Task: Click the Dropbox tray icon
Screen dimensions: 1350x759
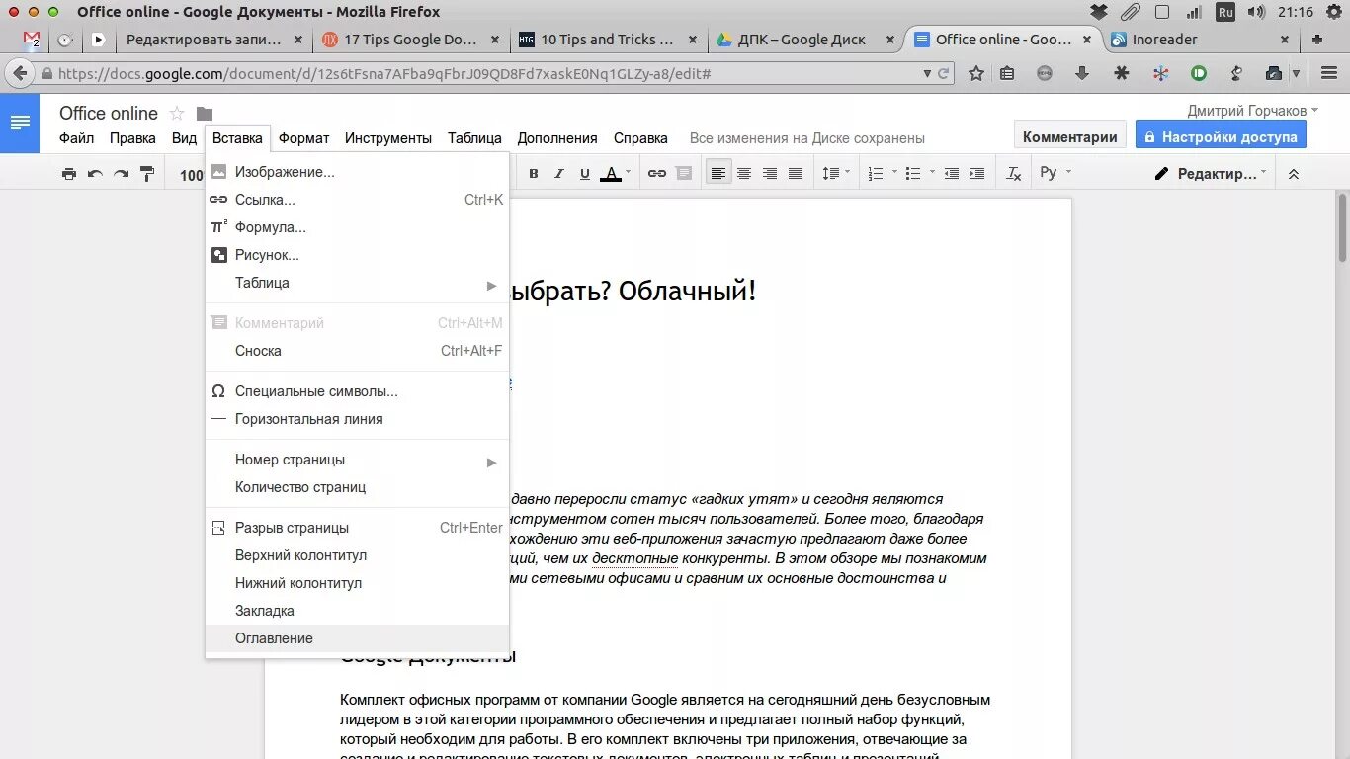Action: point(1099,12)
